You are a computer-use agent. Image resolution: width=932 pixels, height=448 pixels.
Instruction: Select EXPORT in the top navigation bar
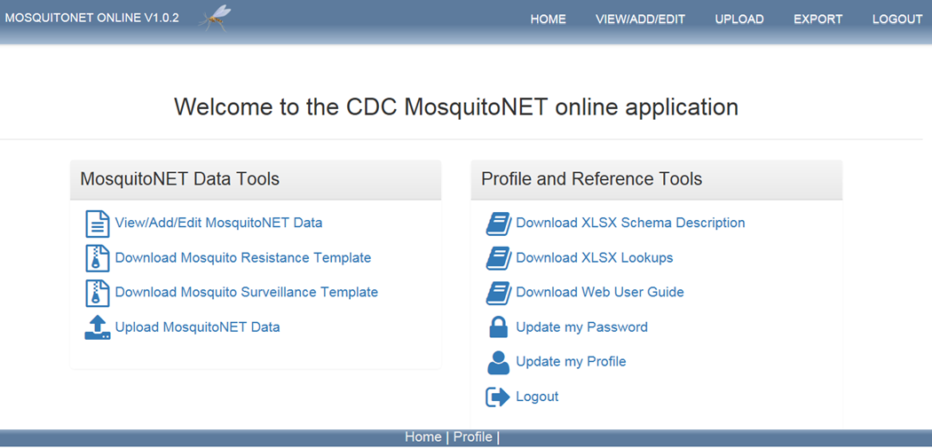tap(817, 20)
